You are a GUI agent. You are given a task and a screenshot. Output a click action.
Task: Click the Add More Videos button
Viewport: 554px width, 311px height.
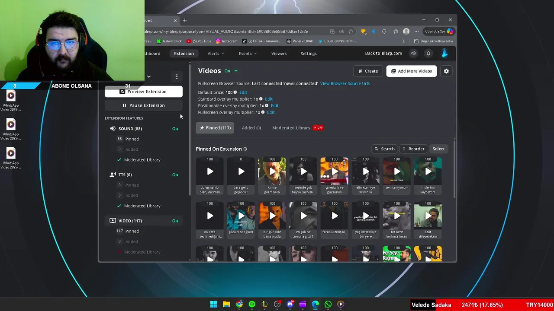[412, 71]
